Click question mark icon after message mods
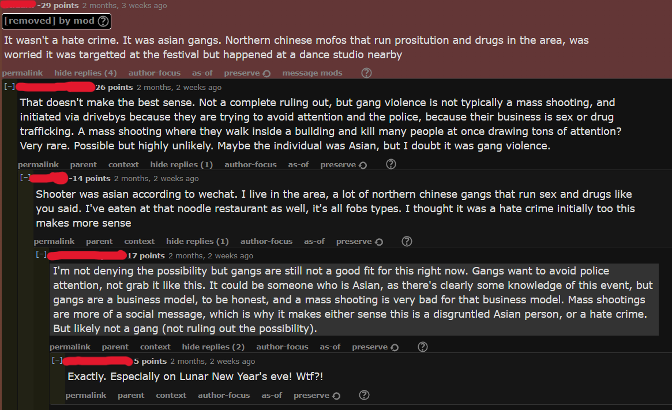Viewport: 672px width, 410px height. pyautogui.click(x=366, y=73)
